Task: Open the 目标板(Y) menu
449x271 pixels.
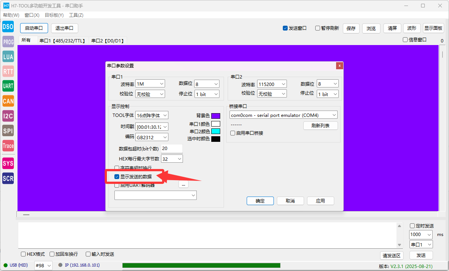Action: point(54,15)
